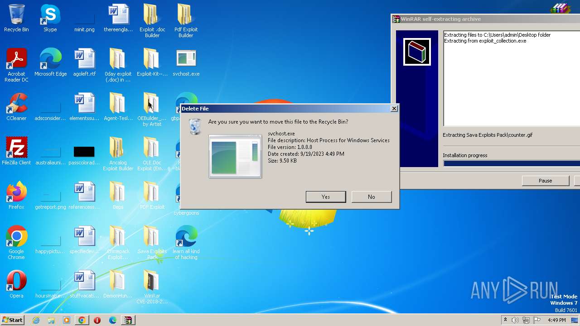Select the WinRar CVE-2018-2... folder
The width and height of the screenshot is (580, 326).
pos(152,287)
